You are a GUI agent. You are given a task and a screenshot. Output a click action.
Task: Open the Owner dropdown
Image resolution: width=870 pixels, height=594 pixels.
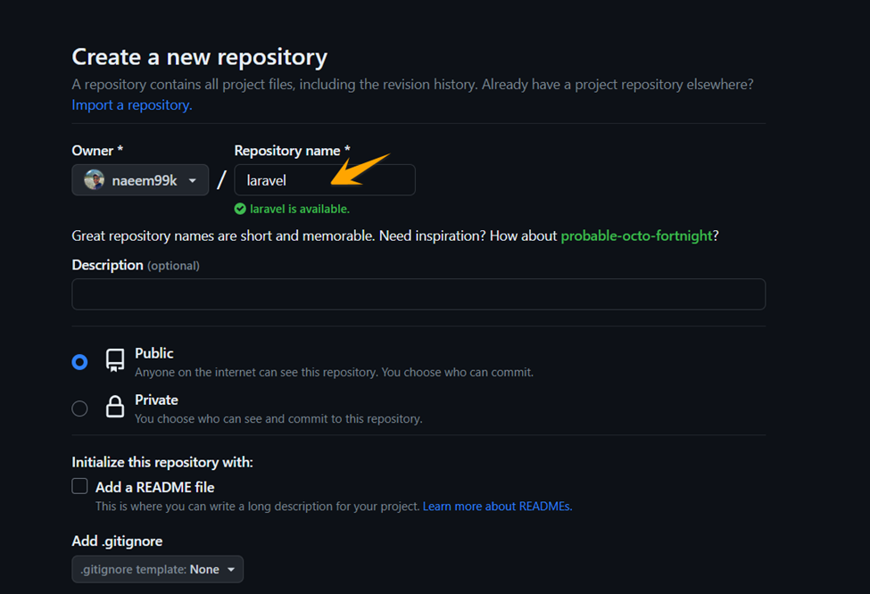coord(140,179)
